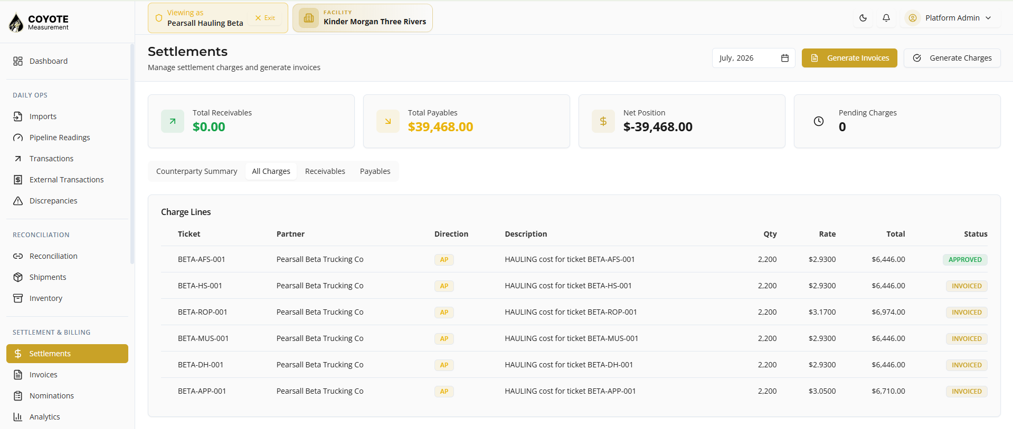Viewport: 1013px width, 429px height.
Task: Click AP direction badge for BETA-ROP-001
Action: coord(444,312)
